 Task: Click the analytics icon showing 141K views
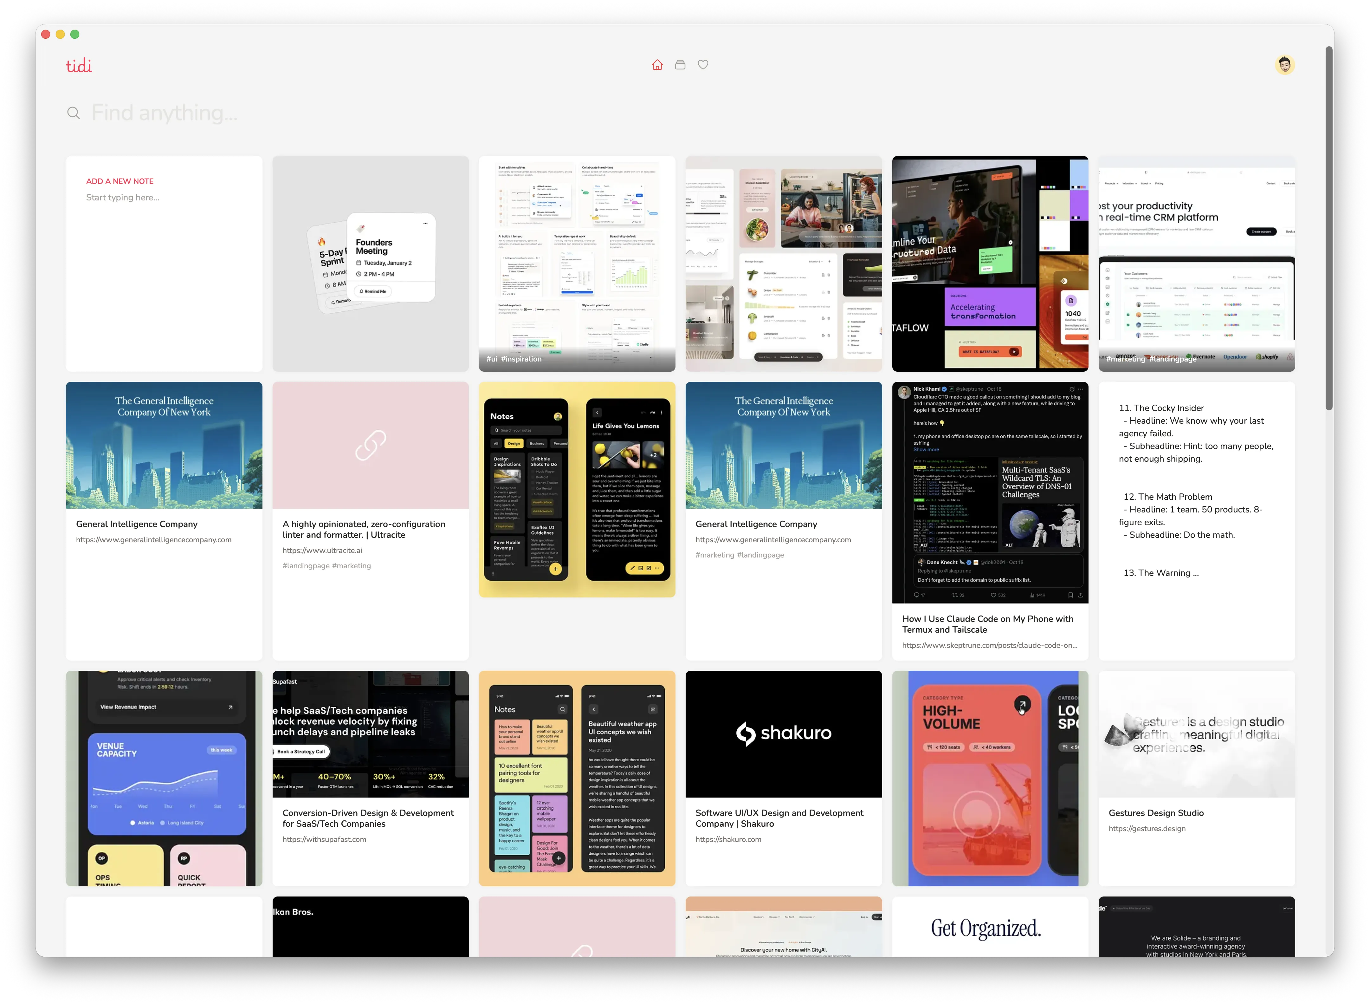point(1032,596)
